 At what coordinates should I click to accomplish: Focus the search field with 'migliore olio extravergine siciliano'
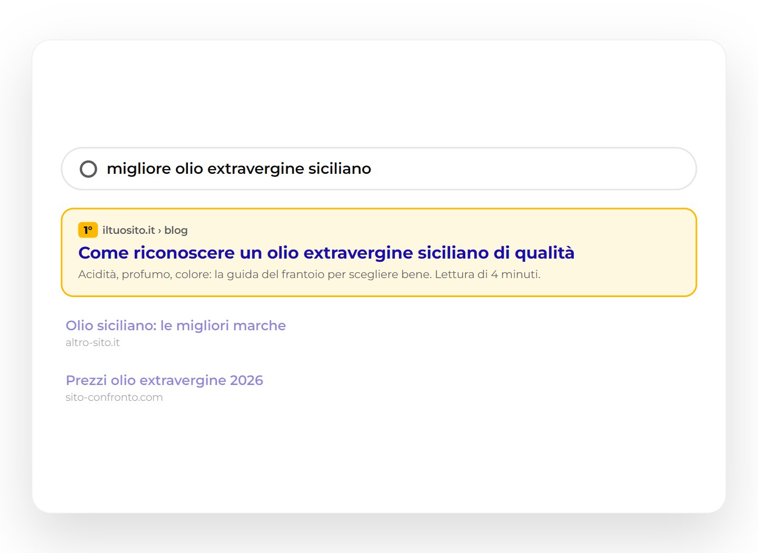click(x=379, y=169)
